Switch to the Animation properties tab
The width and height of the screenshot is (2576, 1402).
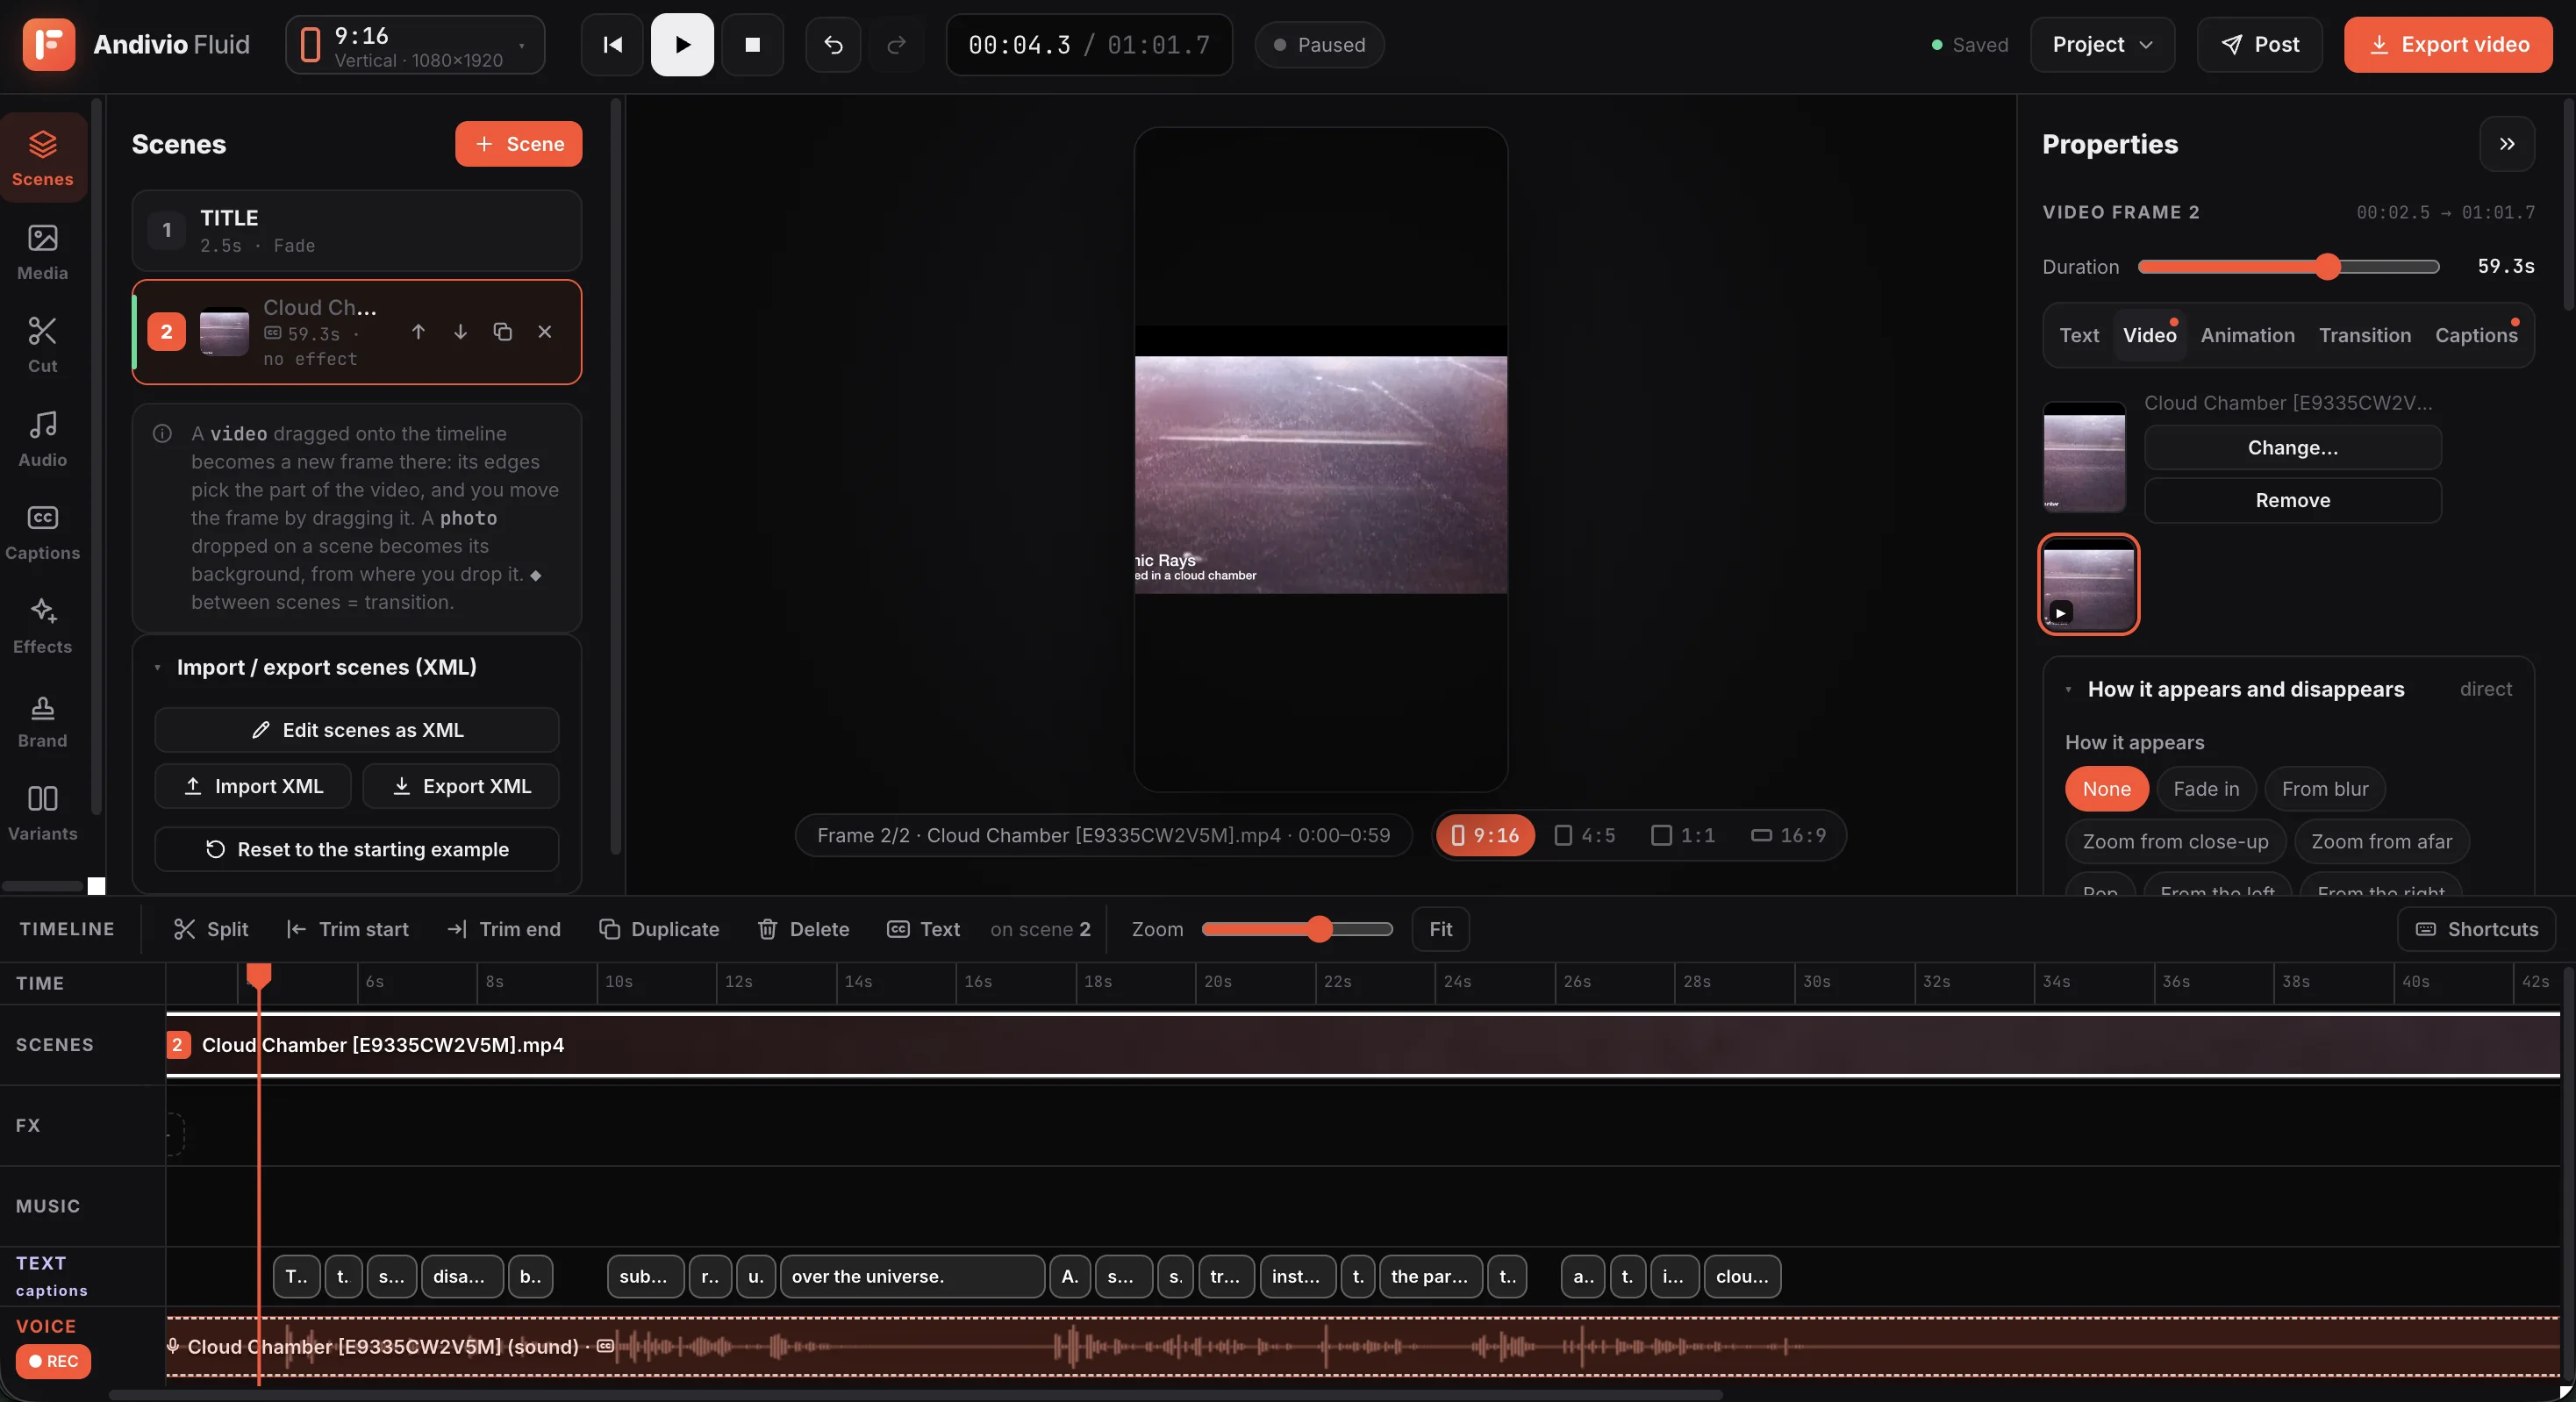(x=2247, y=335)
